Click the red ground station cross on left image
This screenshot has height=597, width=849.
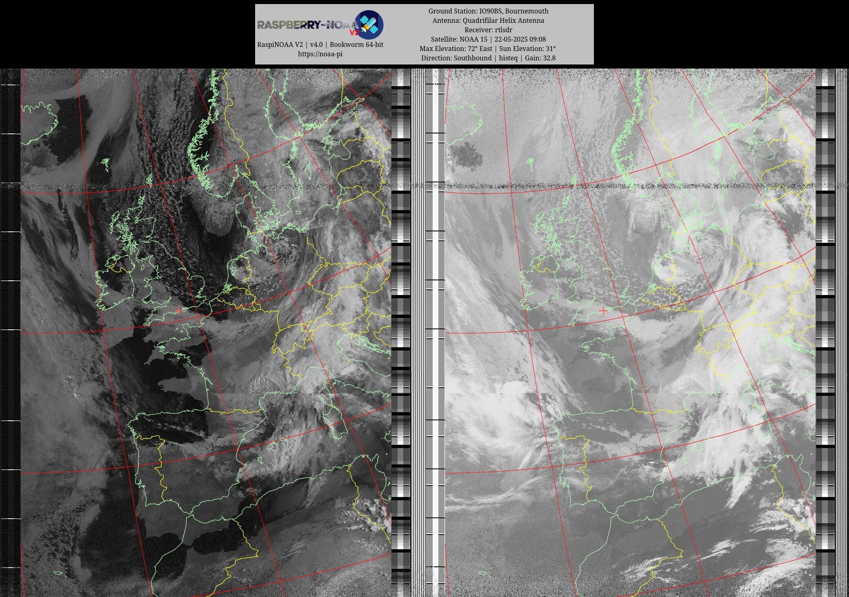click(179, 311)
